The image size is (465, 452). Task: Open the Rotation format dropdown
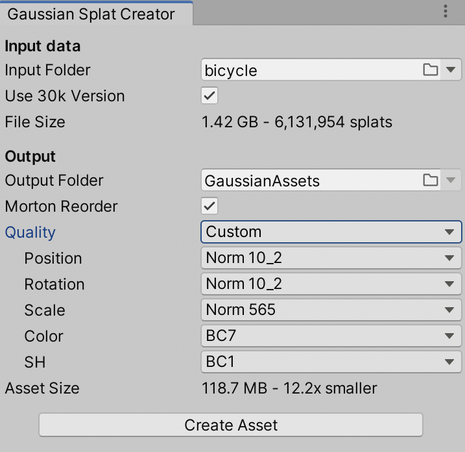coord(331,284)
